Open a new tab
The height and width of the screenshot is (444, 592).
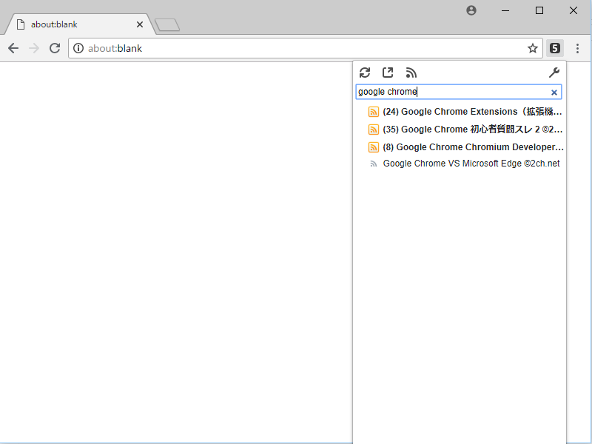click(167, 25)
